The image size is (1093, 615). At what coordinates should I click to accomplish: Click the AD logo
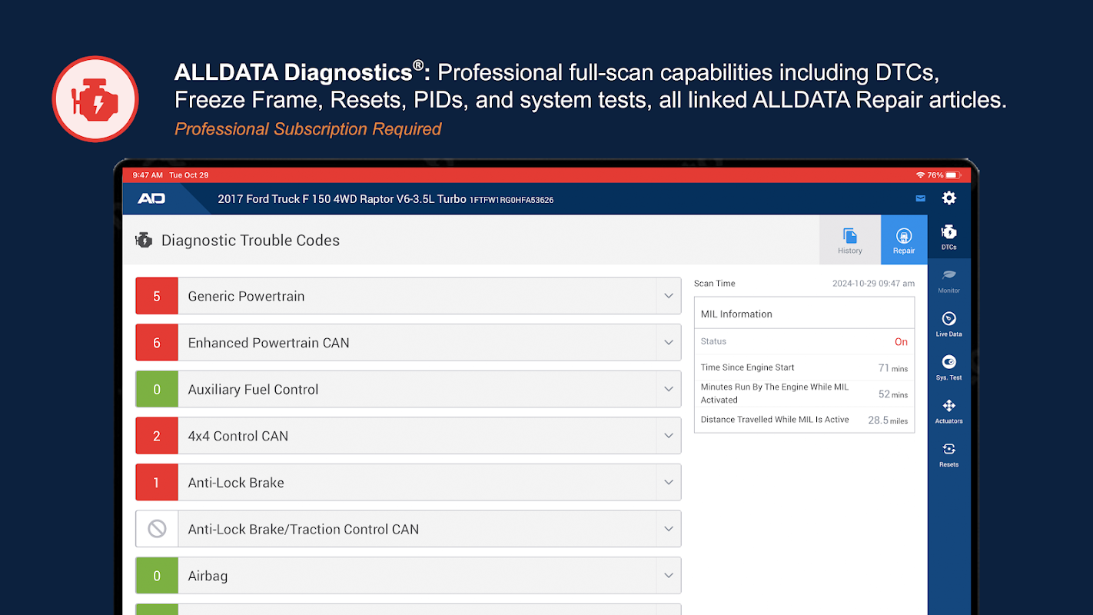pos(151,198)
